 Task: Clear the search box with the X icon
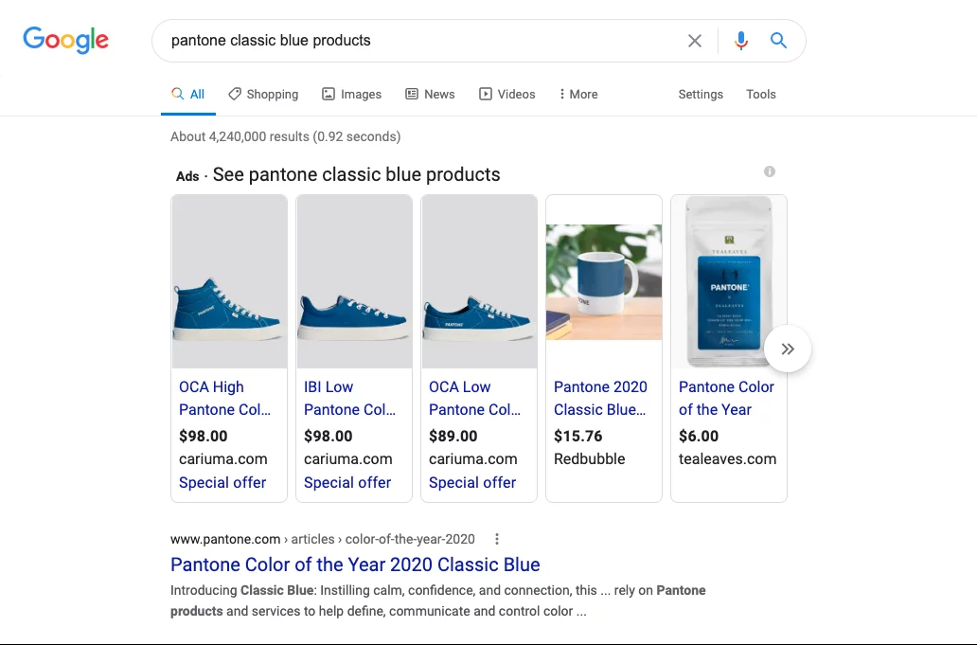(x=695, y=41)
